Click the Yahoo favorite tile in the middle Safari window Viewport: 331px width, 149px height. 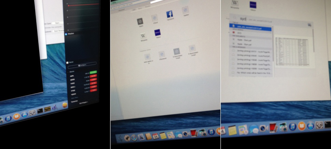pos(158,33)
